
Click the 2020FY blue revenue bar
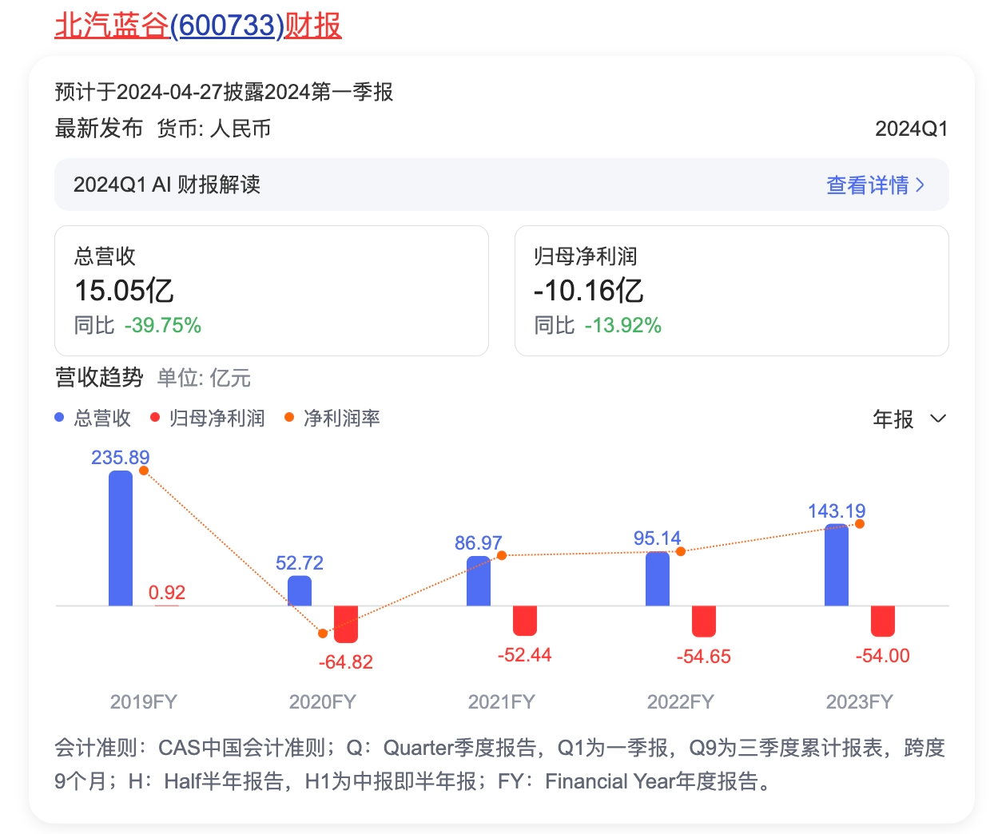[300, 590]
